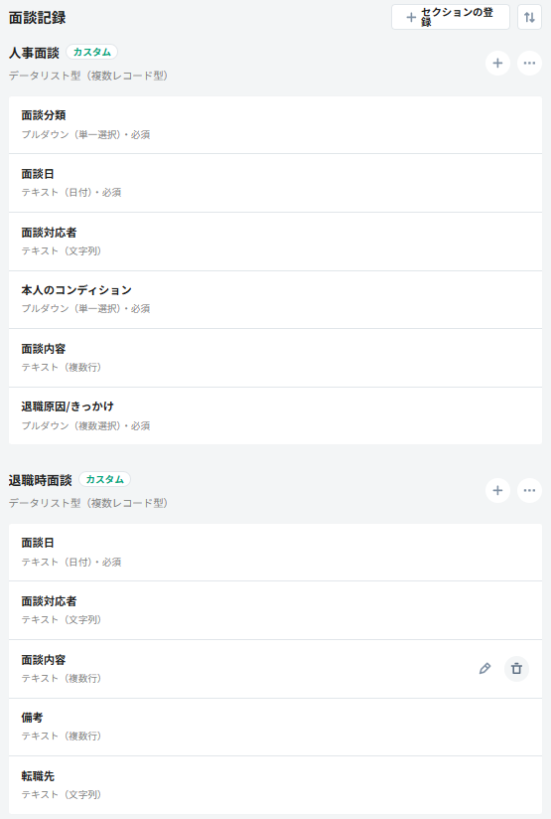Image resolution: width=551 pixels, height=819 pixels.
Task: Click the カスタム badge beside 人事面談
Action: (x=91, y=53)
